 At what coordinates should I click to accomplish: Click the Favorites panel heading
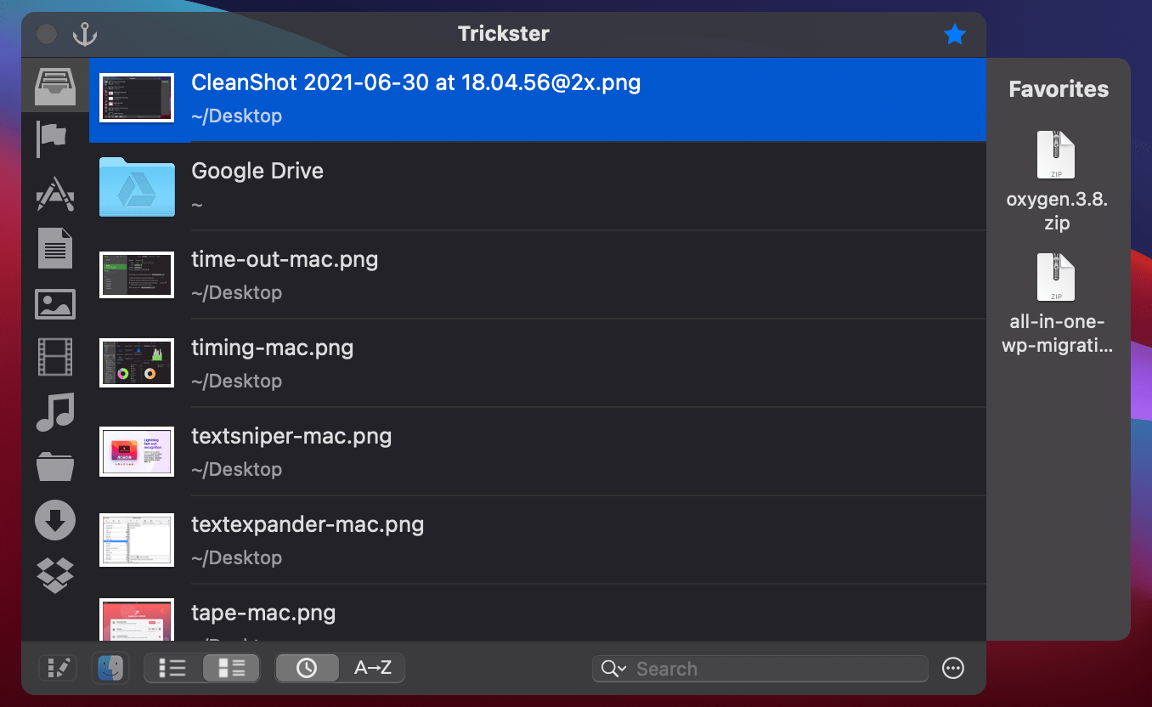point(1059,89)
